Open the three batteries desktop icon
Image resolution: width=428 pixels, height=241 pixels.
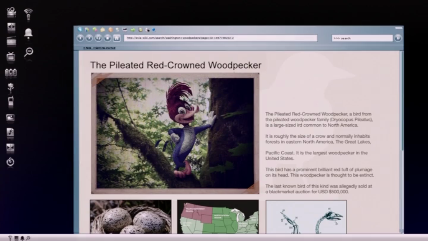(11, 72)
